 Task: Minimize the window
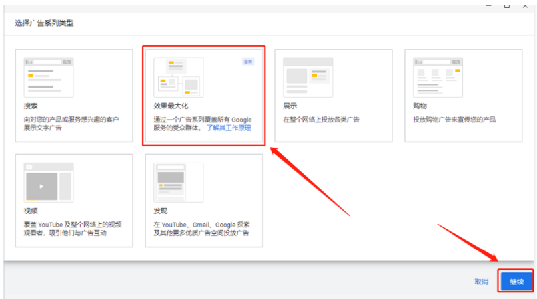[x=489, y=5]
